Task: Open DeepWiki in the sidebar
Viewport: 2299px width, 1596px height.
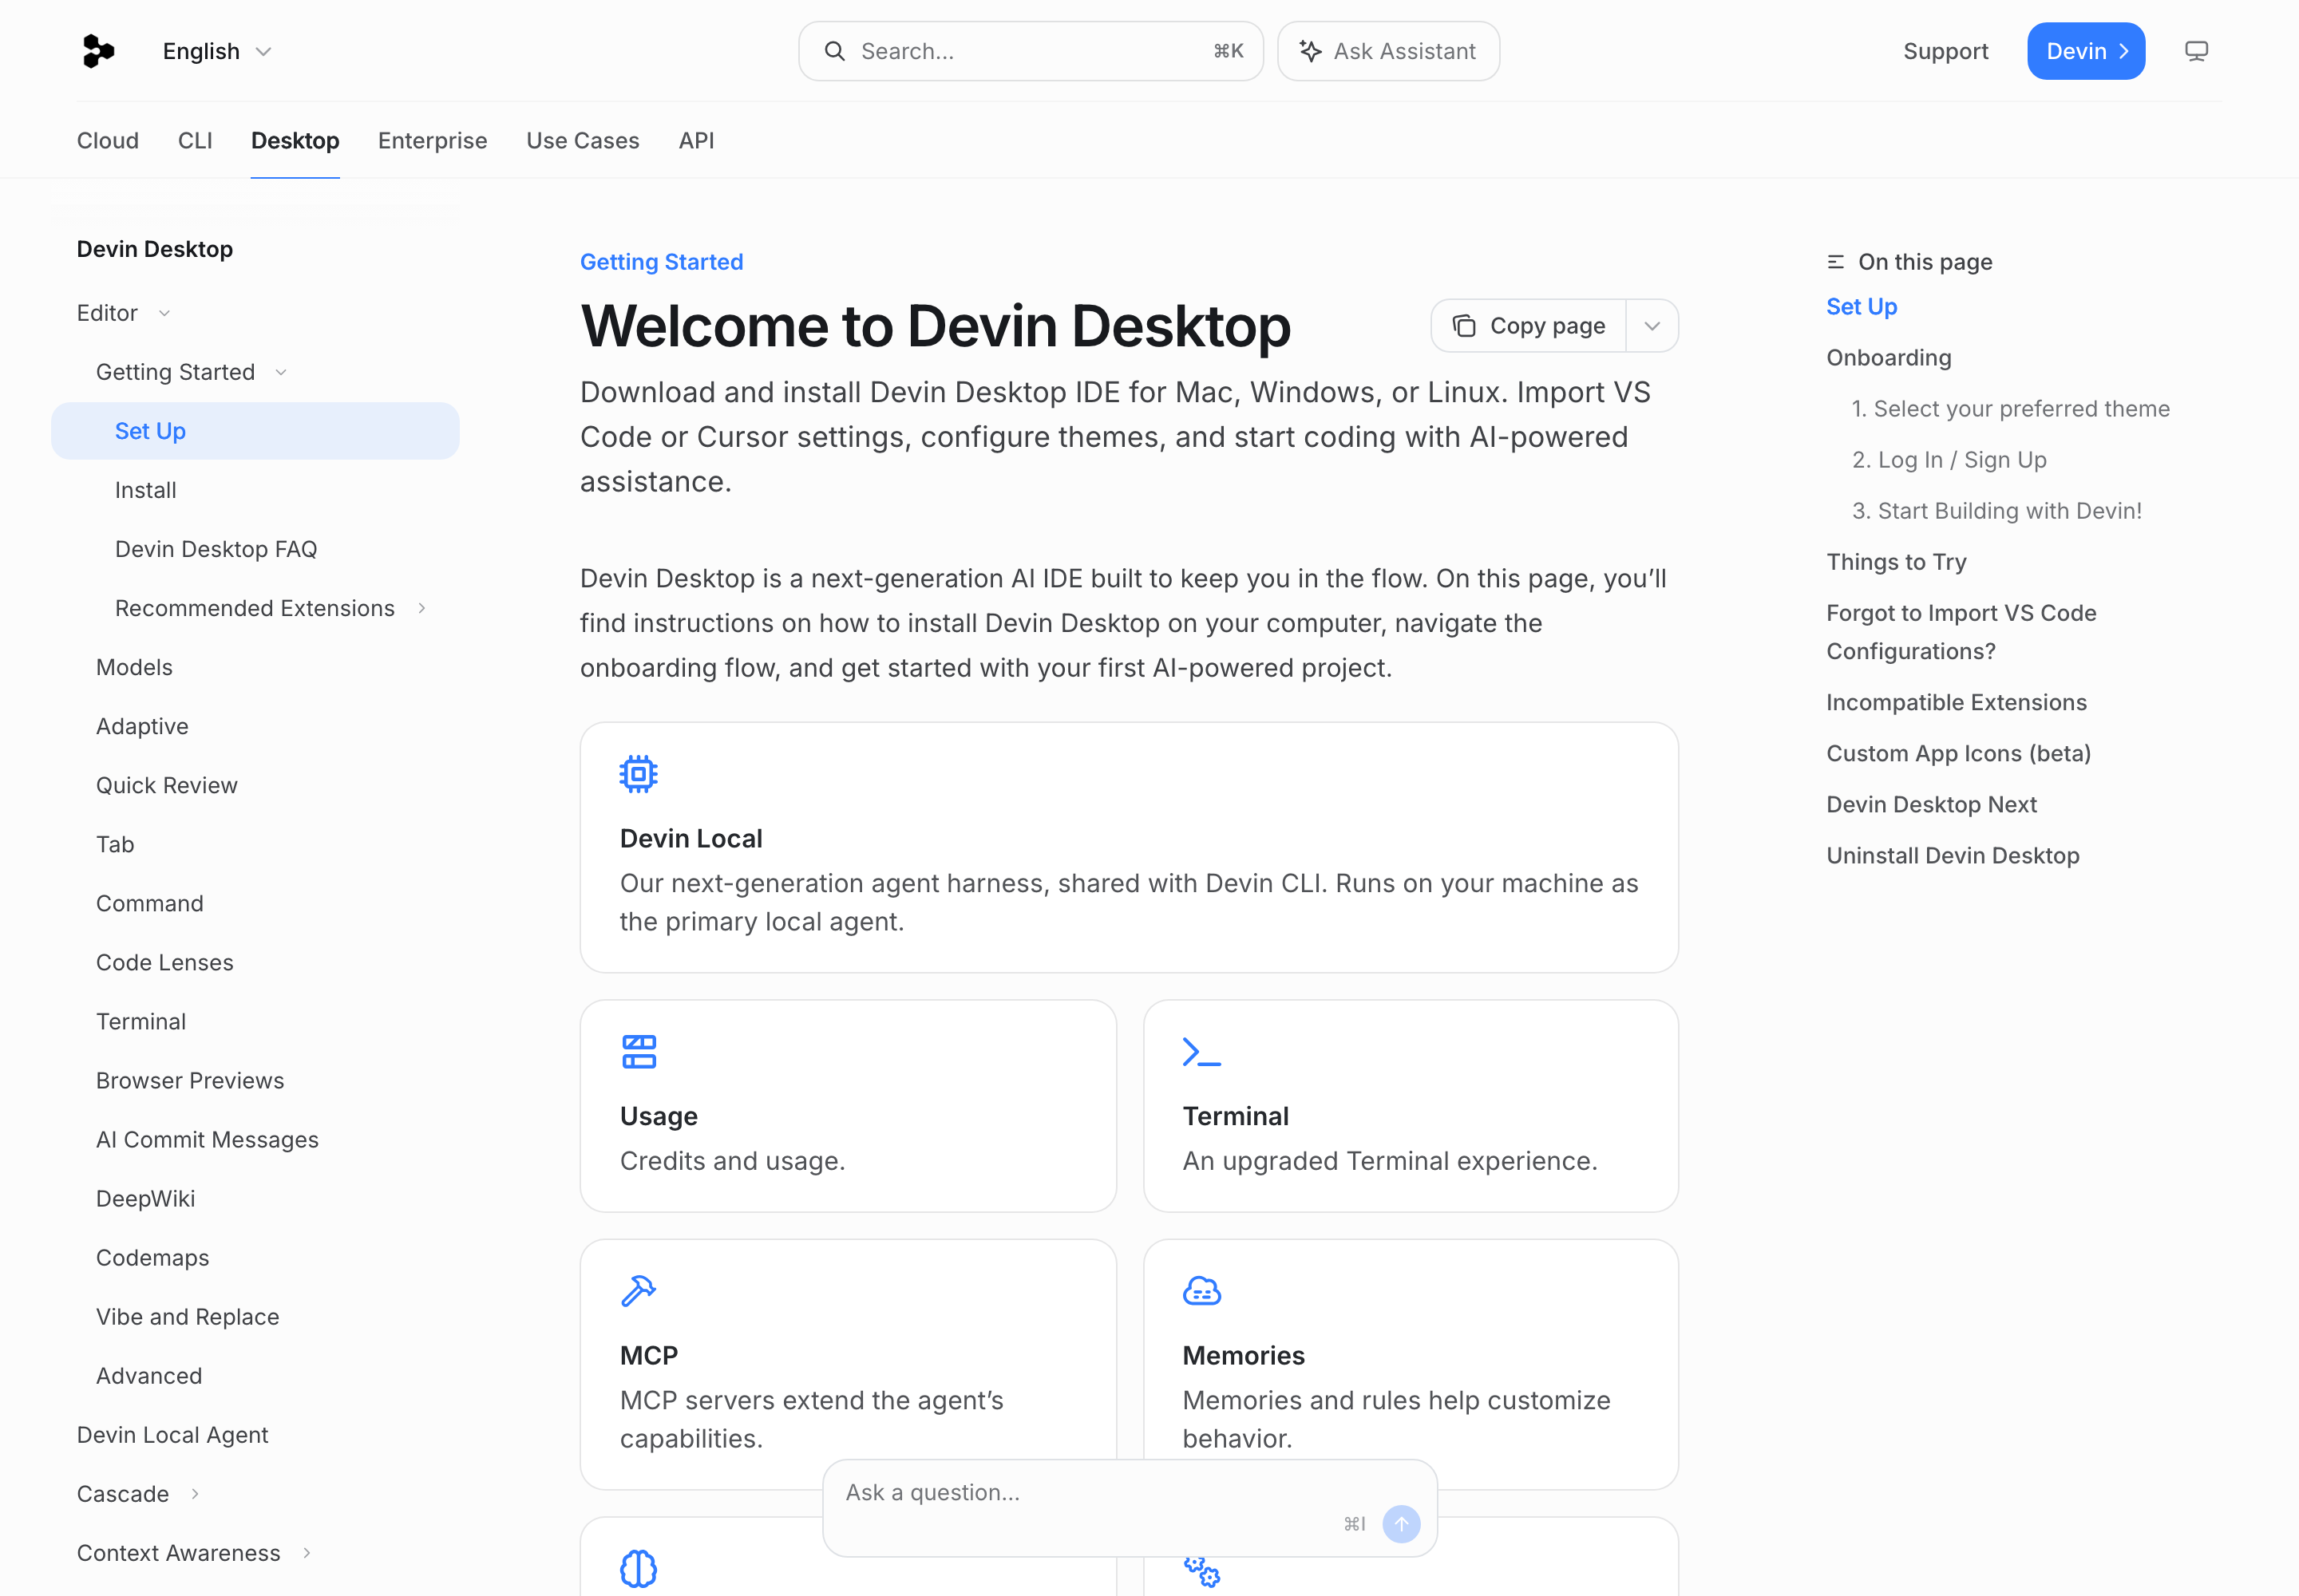Action: coord(146,1198)
